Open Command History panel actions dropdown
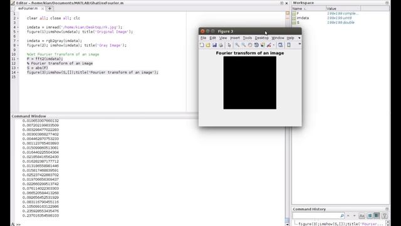The image size is (401, 226). (387, 209)
